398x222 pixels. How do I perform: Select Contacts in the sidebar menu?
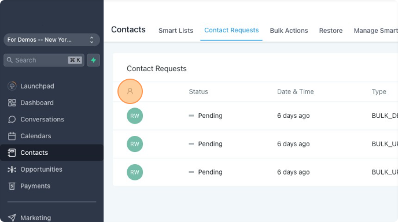coord(52,153)
